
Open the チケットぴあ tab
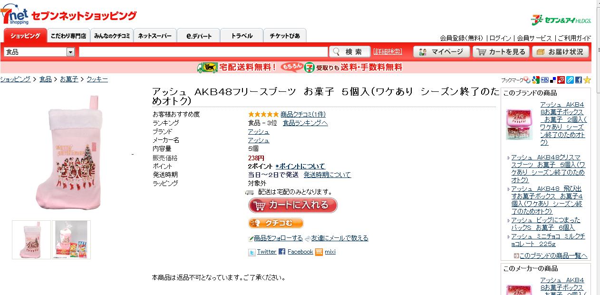coord(285,36)
